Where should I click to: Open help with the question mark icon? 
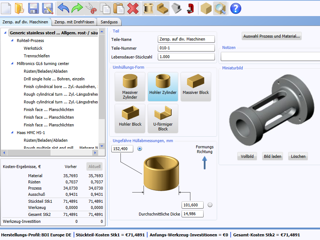[235, 8]
